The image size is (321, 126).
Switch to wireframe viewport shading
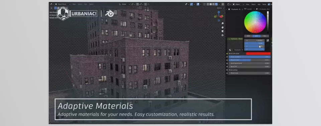click(x=208, y=4)
